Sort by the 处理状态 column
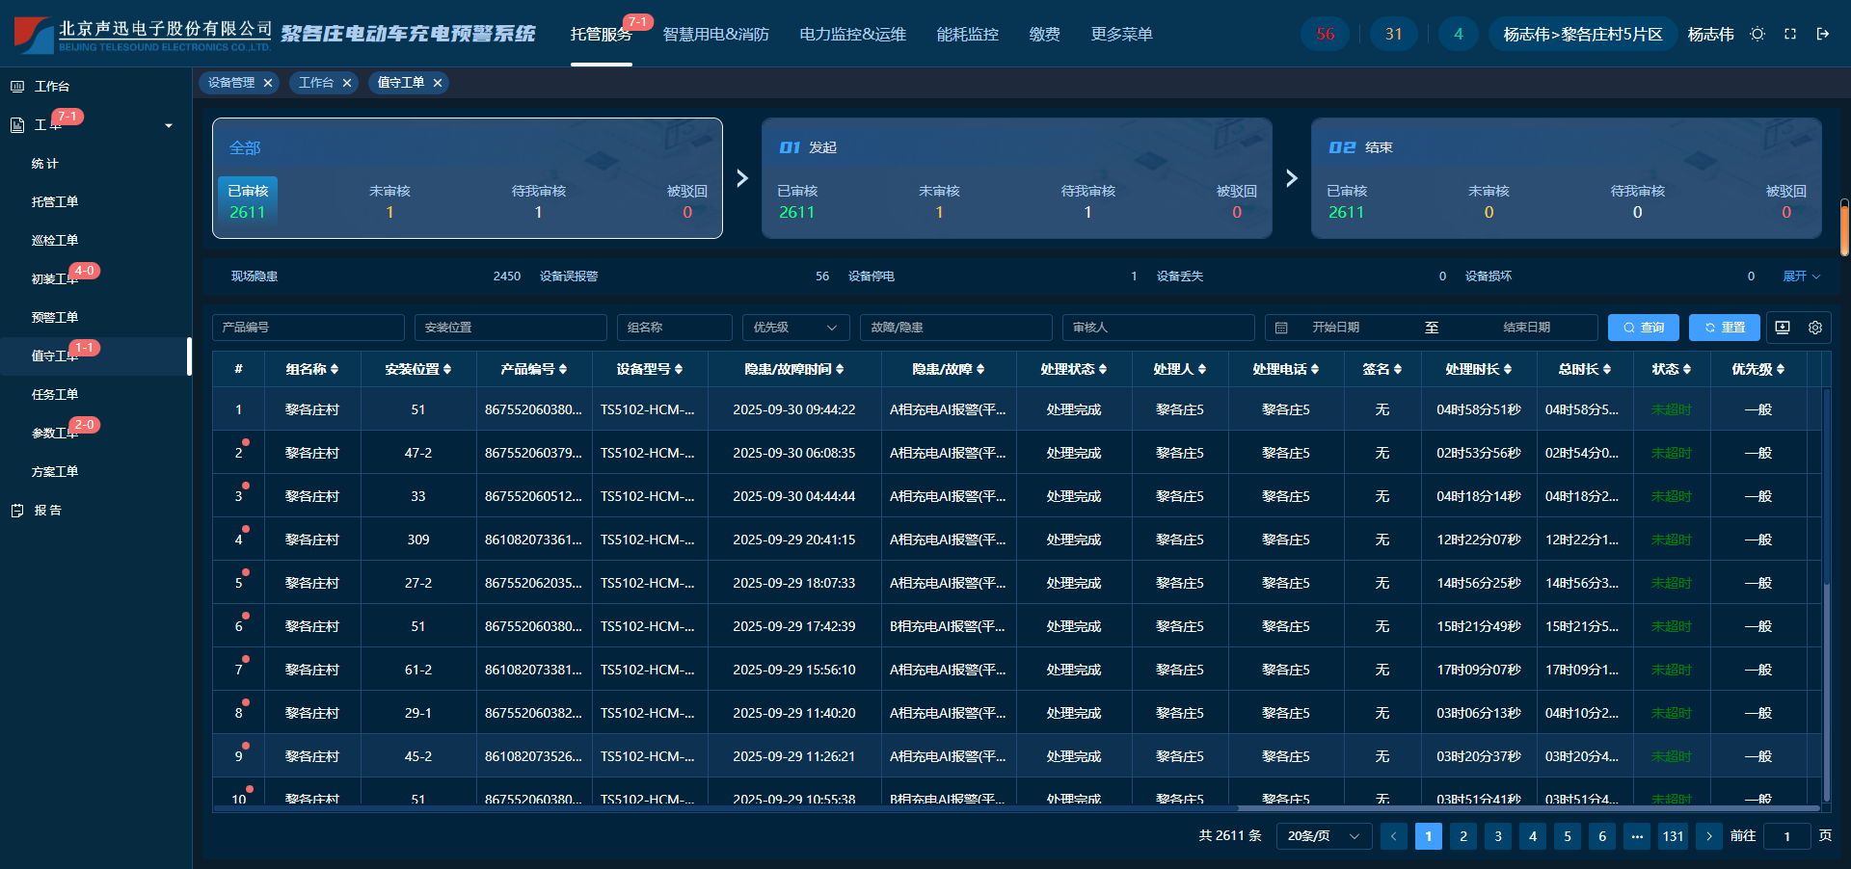 click(x=1073, y=369)
